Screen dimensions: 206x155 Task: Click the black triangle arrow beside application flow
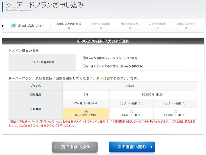[x=3, y=26]
